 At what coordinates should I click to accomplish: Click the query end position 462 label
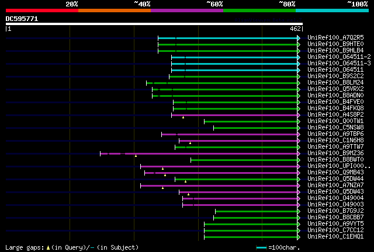pos(295,29)
